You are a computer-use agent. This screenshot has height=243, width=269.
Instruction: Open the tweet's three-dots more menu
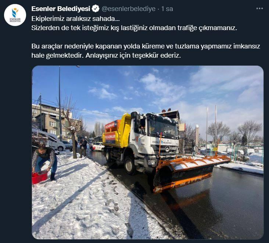259,8
